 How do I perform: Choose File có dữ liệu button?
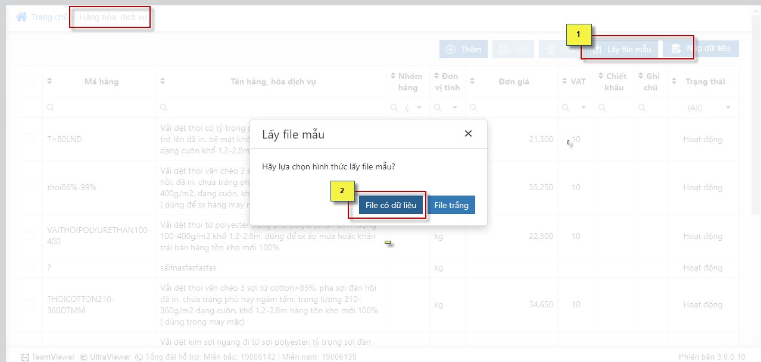point(391,205)
